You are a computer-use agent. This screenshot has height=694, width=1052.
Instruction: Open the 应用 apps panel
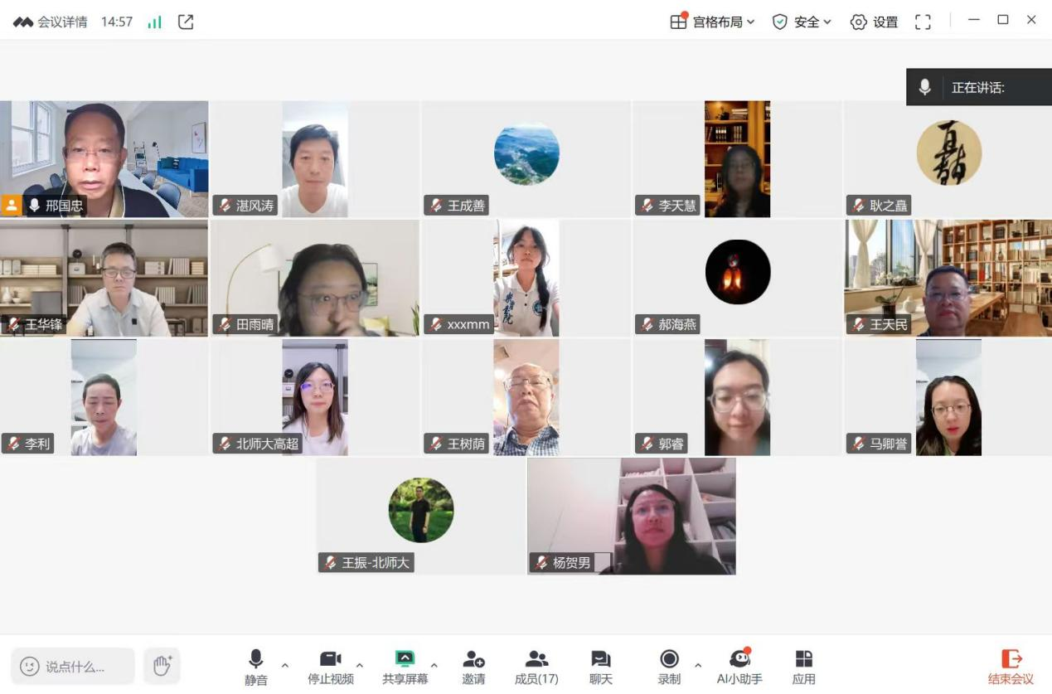pos(802,658)
